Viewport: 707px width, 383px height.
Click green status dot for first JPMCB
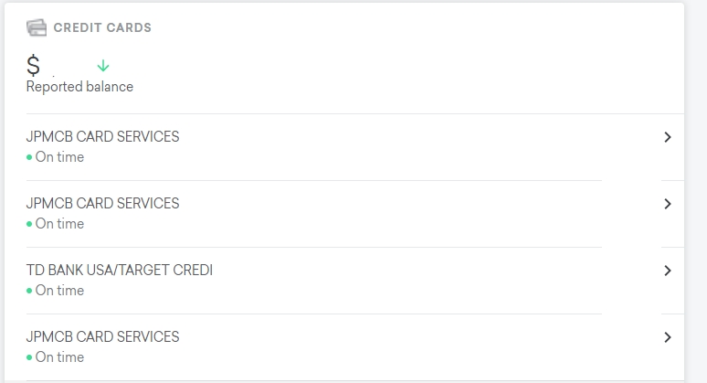pos(29,157)
